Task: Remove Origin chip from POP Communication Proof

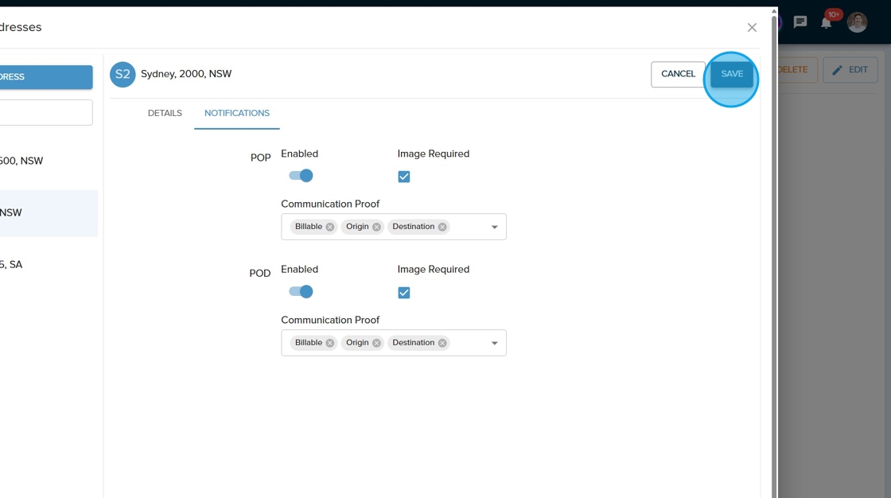Action: [376, 227]
